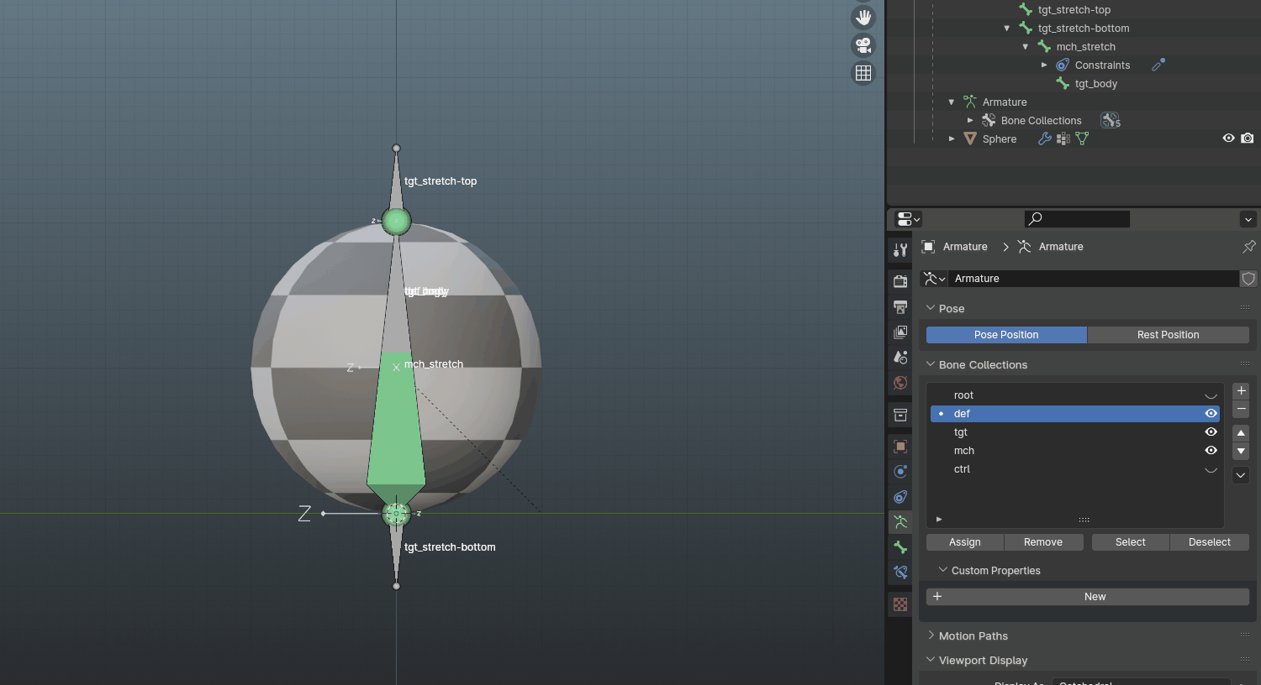Switch to Rest Position
This screenshot has width=1261, height=685.
1168,335
